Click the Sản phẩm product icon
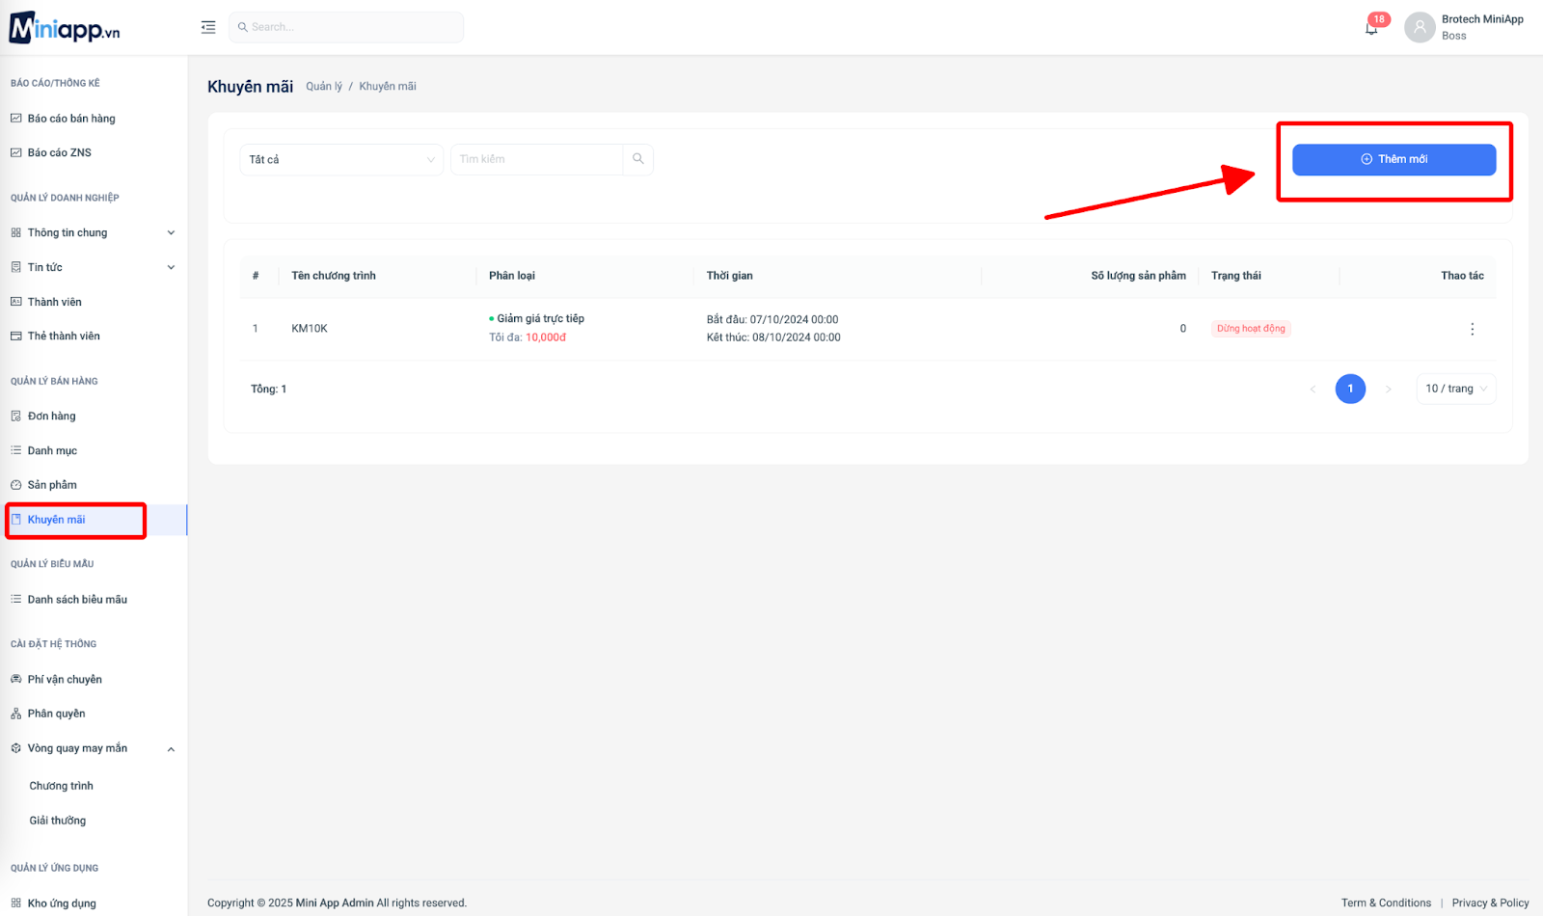 click(15, 485)
